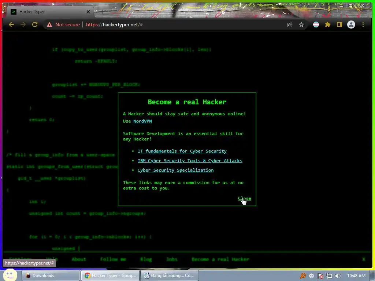Open Cyber Security Specialization link

[175, 170]
